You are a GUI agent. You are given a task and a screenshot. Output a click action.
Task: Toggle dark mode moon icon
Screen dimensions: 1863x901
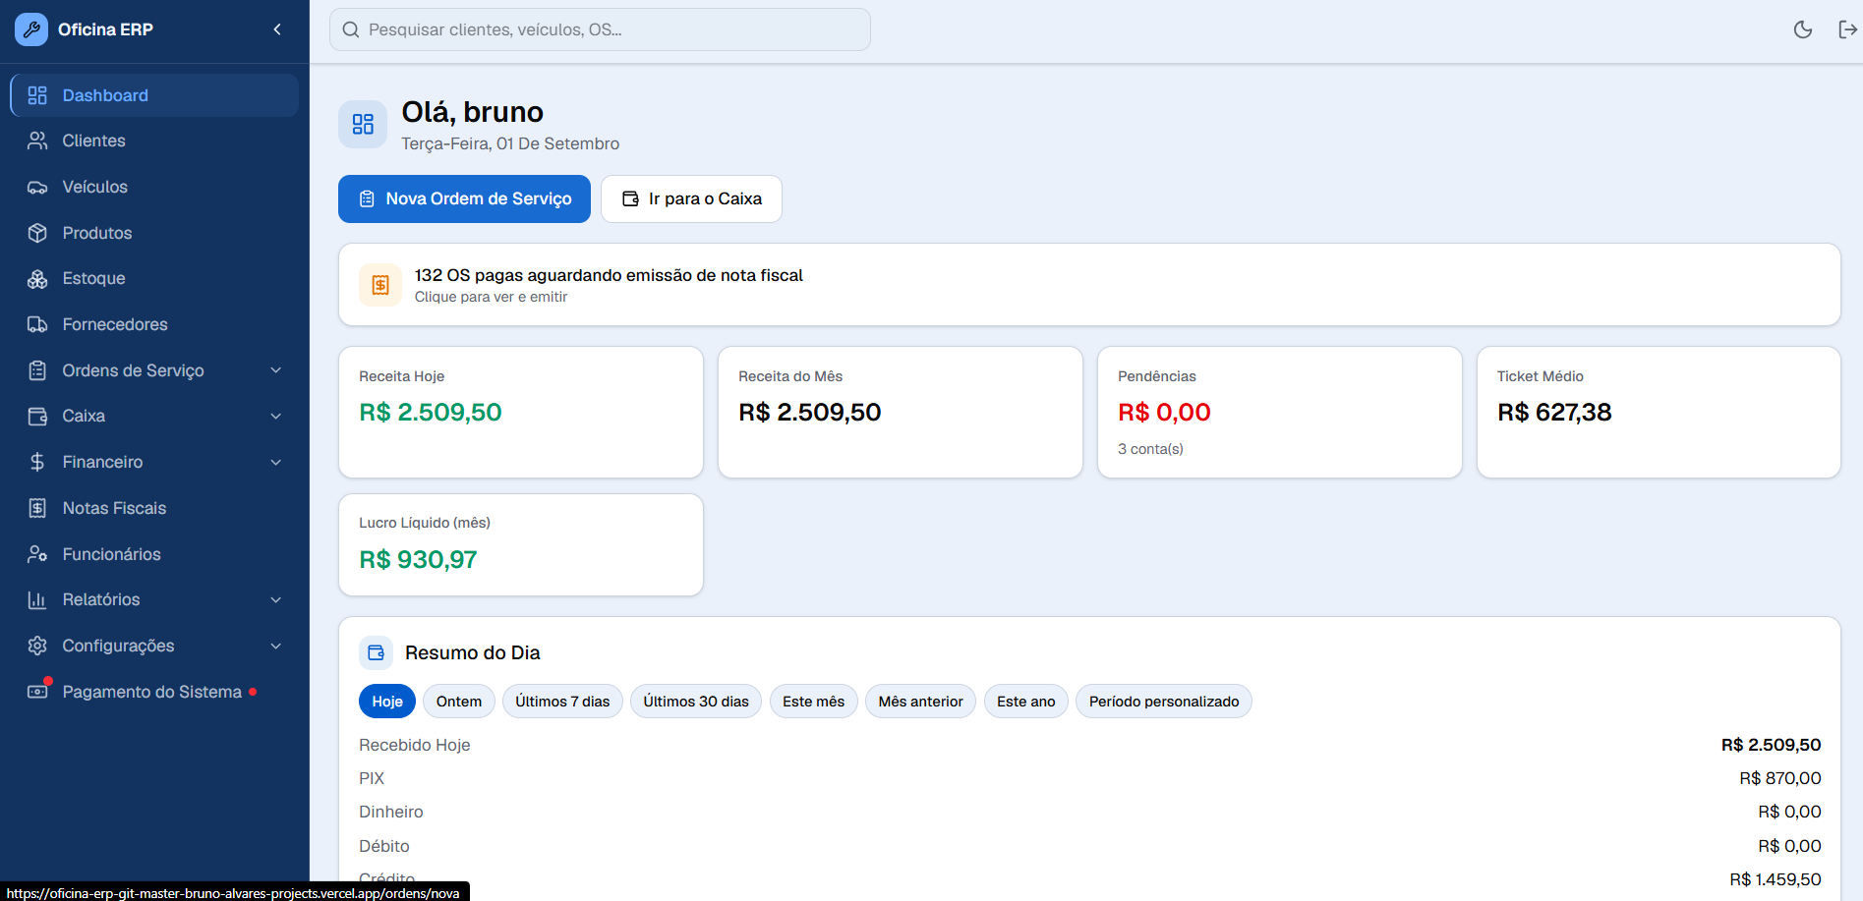coord(1803,29)
